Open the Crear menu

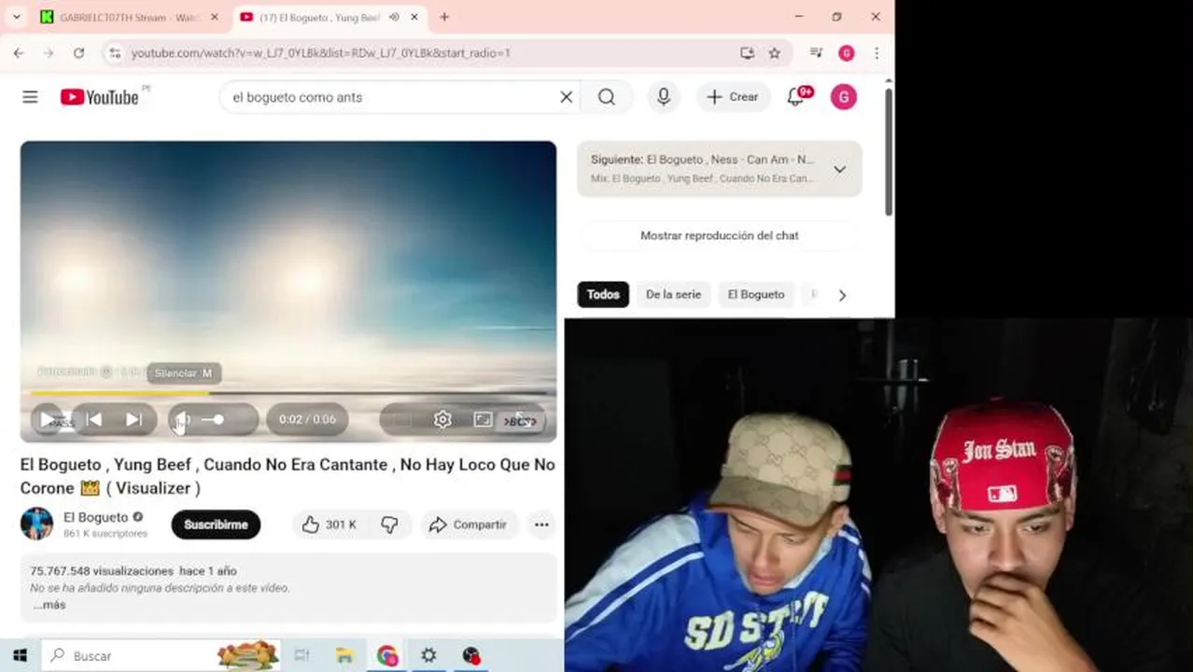(x=733, y=97)
